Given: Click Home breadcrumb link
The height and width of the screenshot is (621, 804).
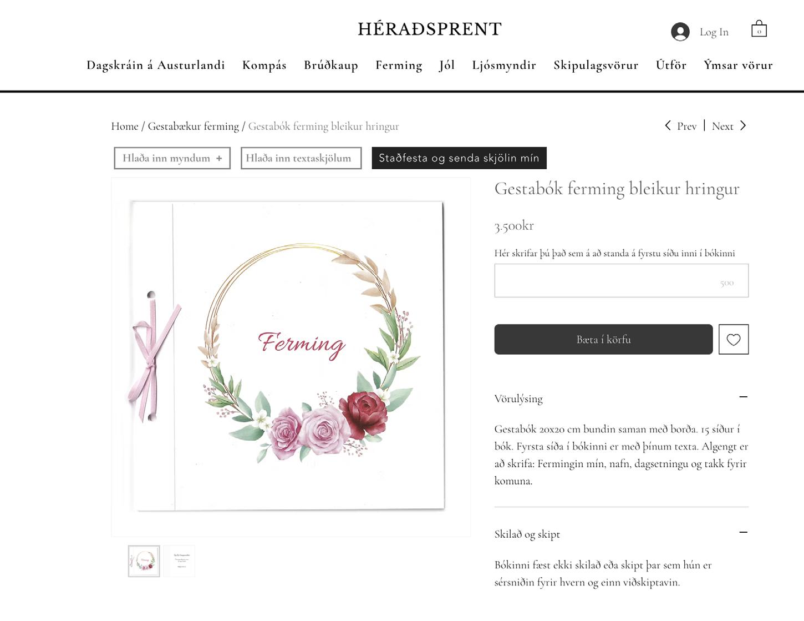Looking at the screenshot, I should pos(125,126).
